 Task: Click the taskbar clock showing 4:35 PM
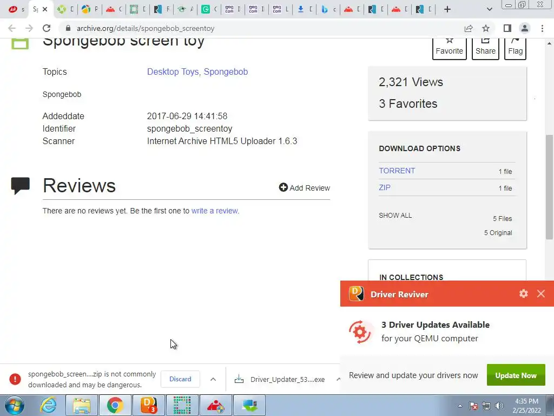526,406
